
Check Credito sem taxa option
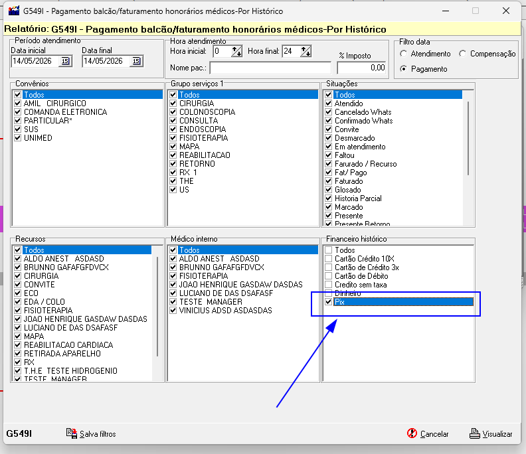pos(329,284)
